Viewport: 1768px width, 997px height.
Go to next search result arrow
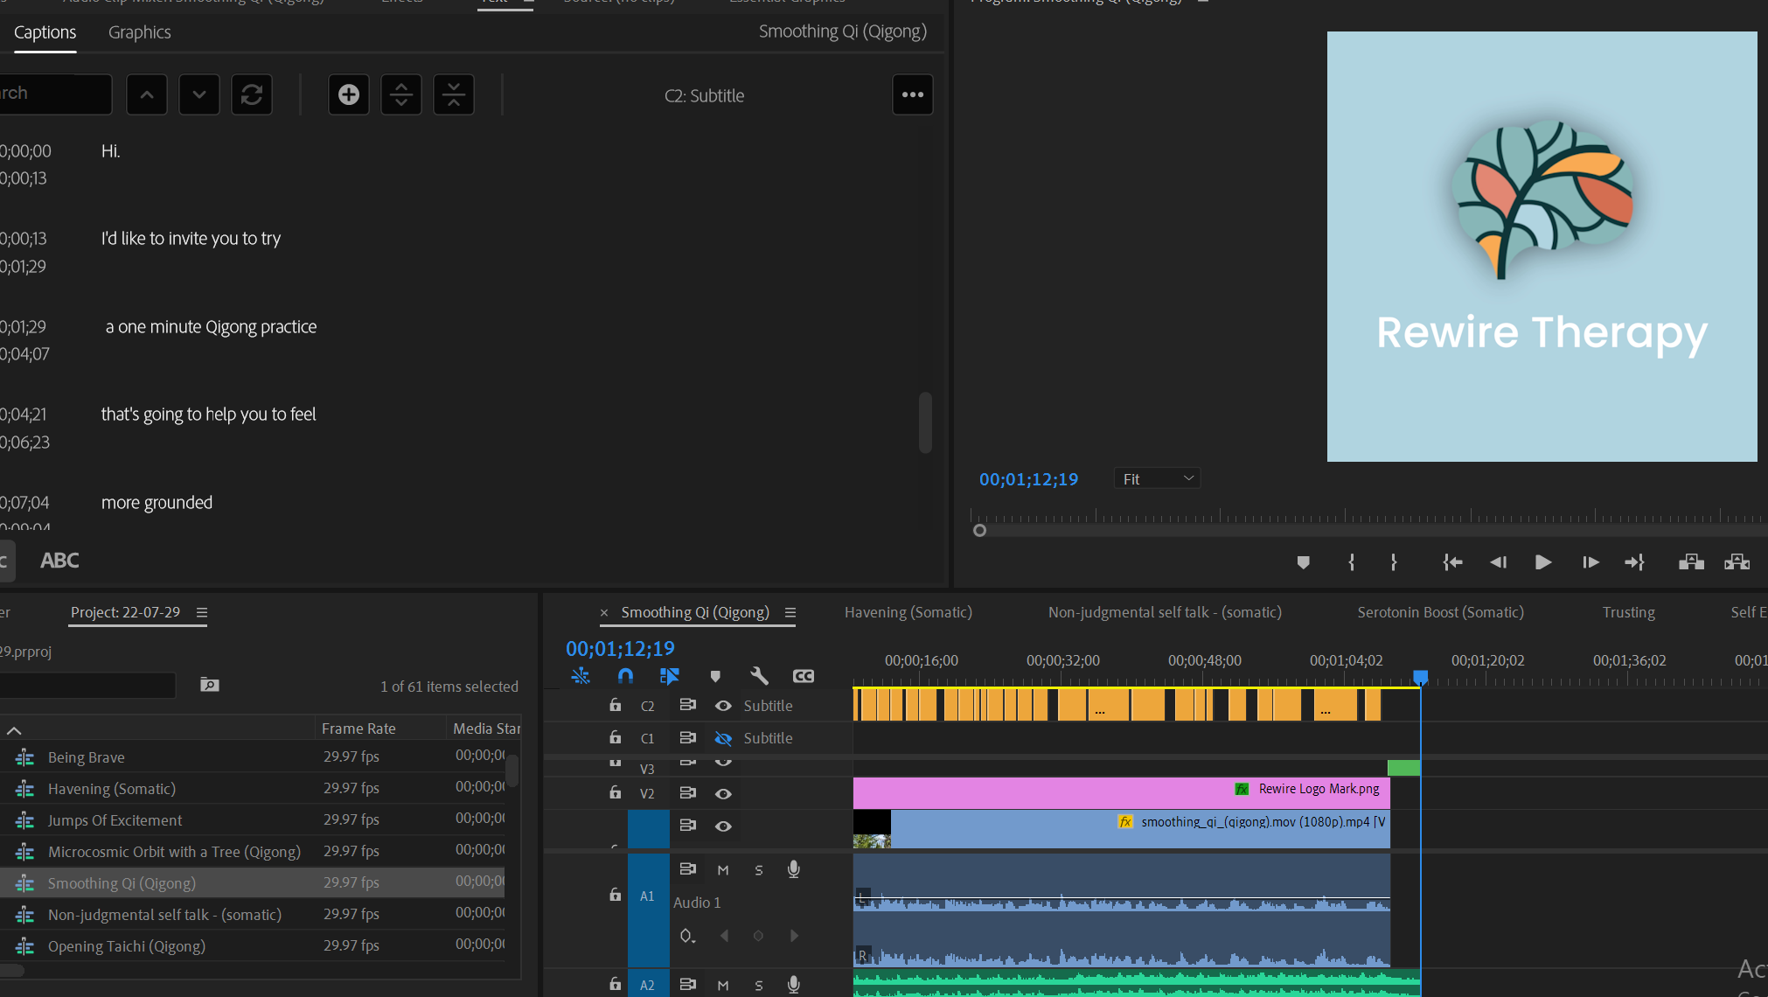pyautogui.click(x=199, y=94)
